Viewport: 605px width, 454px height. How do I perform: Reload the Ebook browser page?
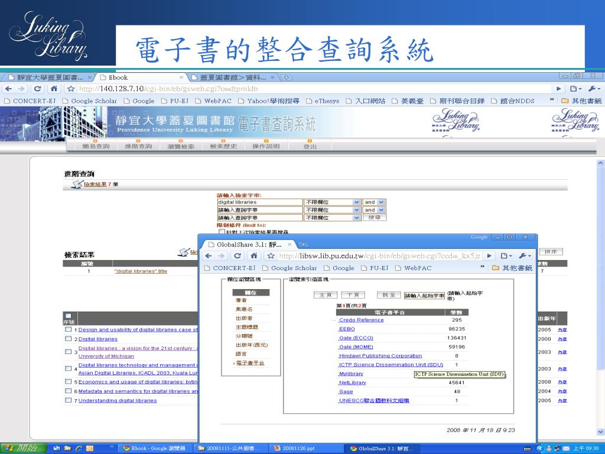(x=37, y=89)
